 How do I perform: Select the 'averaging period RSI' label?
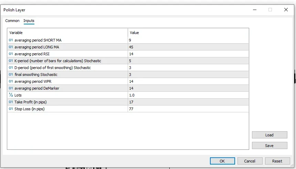(32, 54)
